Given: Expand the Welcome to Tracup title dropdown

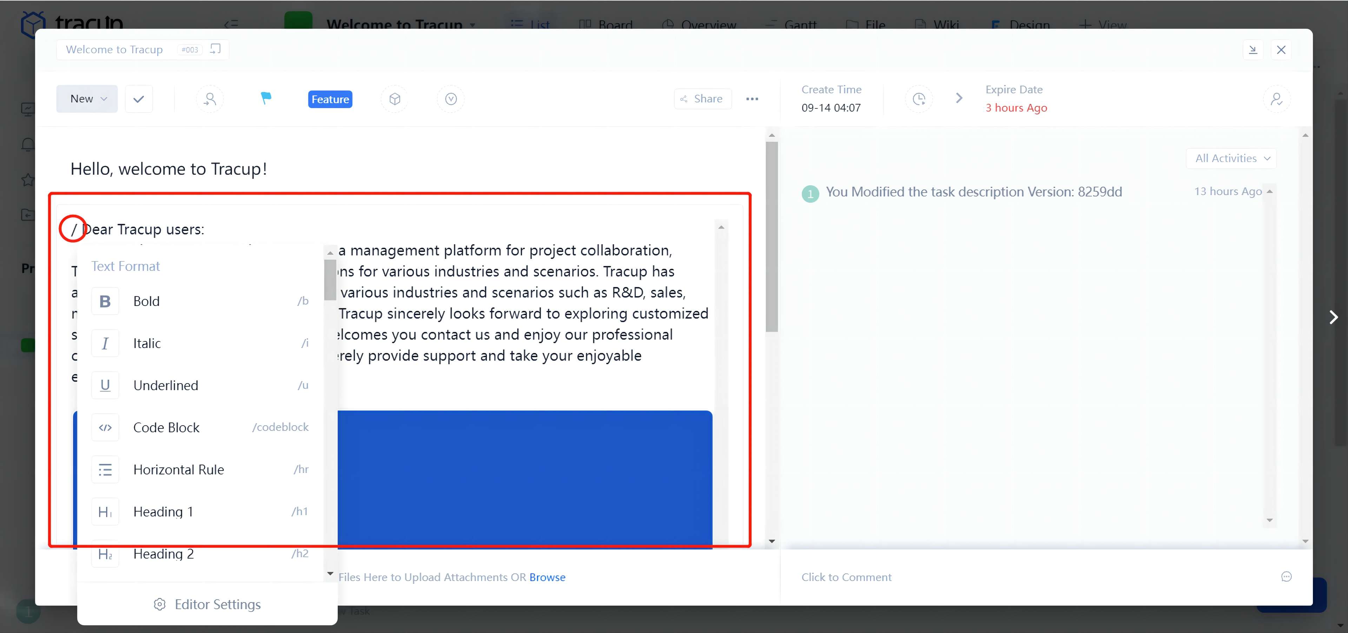Looking at the screenshot, I should pos(473,25).
